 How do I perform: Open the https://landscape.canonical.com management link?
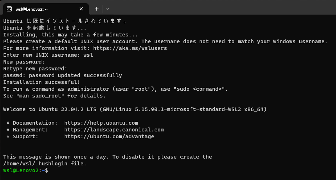point(114,130)
